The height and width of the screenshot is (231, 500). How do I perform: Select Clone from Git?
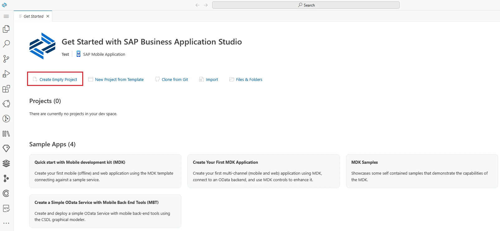pyautogui.click(x=172, y=79)
